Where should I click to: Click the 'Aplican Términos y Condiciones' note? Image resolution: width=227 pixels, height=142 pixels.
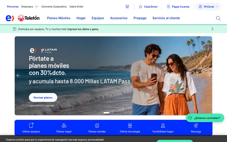point(41,106)
